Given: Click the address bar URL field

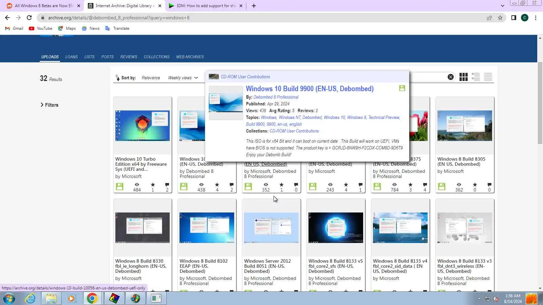Looking at the screenshot, I should 261,18.
